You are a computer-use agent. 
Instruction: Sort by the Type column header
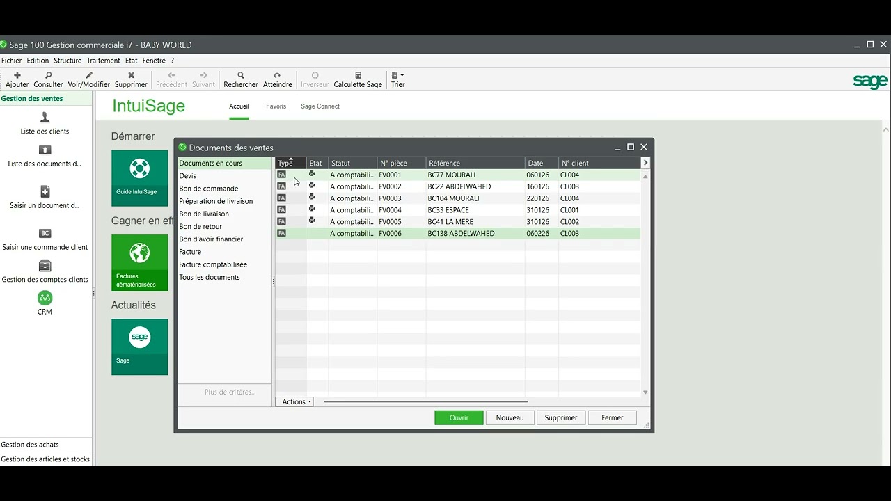point(291,163)
